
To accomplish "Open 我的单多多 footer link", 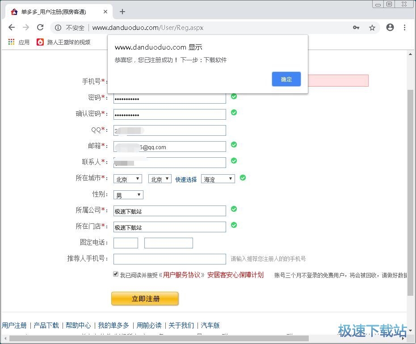I will coord(113,325).
